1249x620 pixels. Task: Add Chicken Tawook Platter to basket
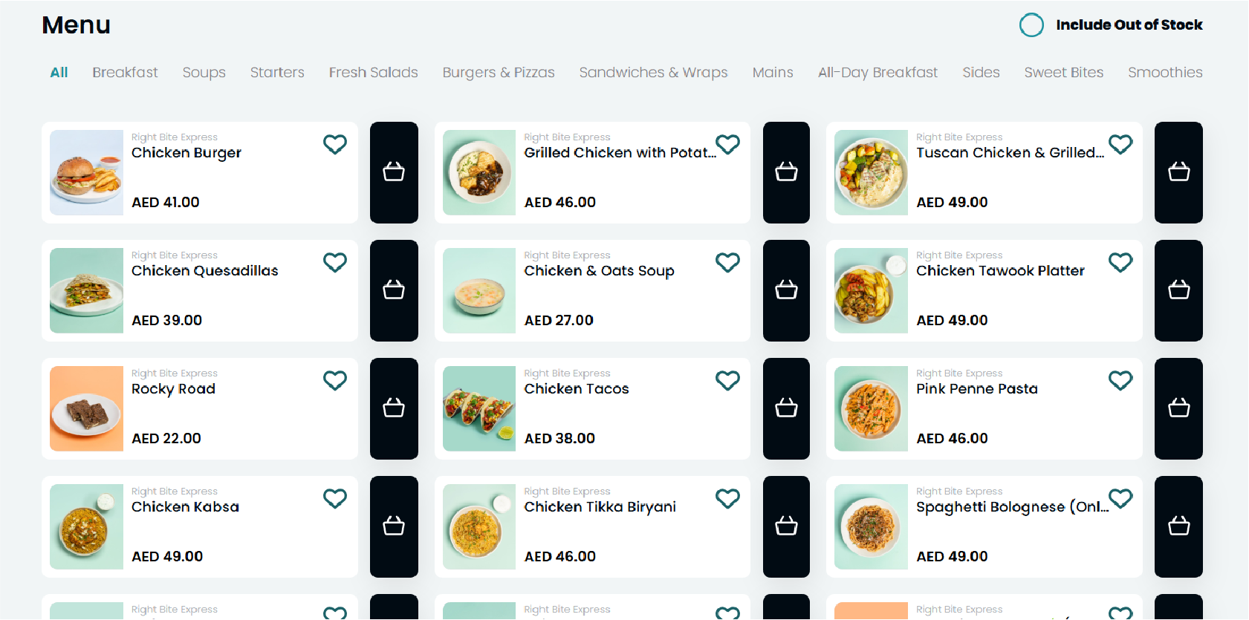[1178, 290]
